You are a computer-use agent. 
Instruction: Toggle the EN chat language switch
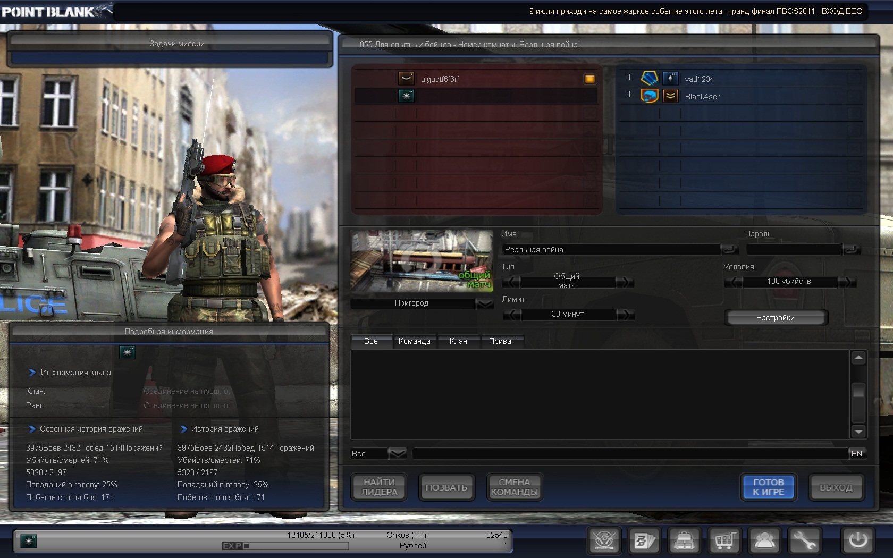(x=856, y=454)
